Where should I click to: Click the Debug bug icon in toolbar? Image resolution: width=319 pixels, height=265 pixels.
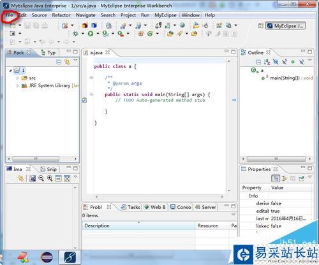[x=75, y=34]
